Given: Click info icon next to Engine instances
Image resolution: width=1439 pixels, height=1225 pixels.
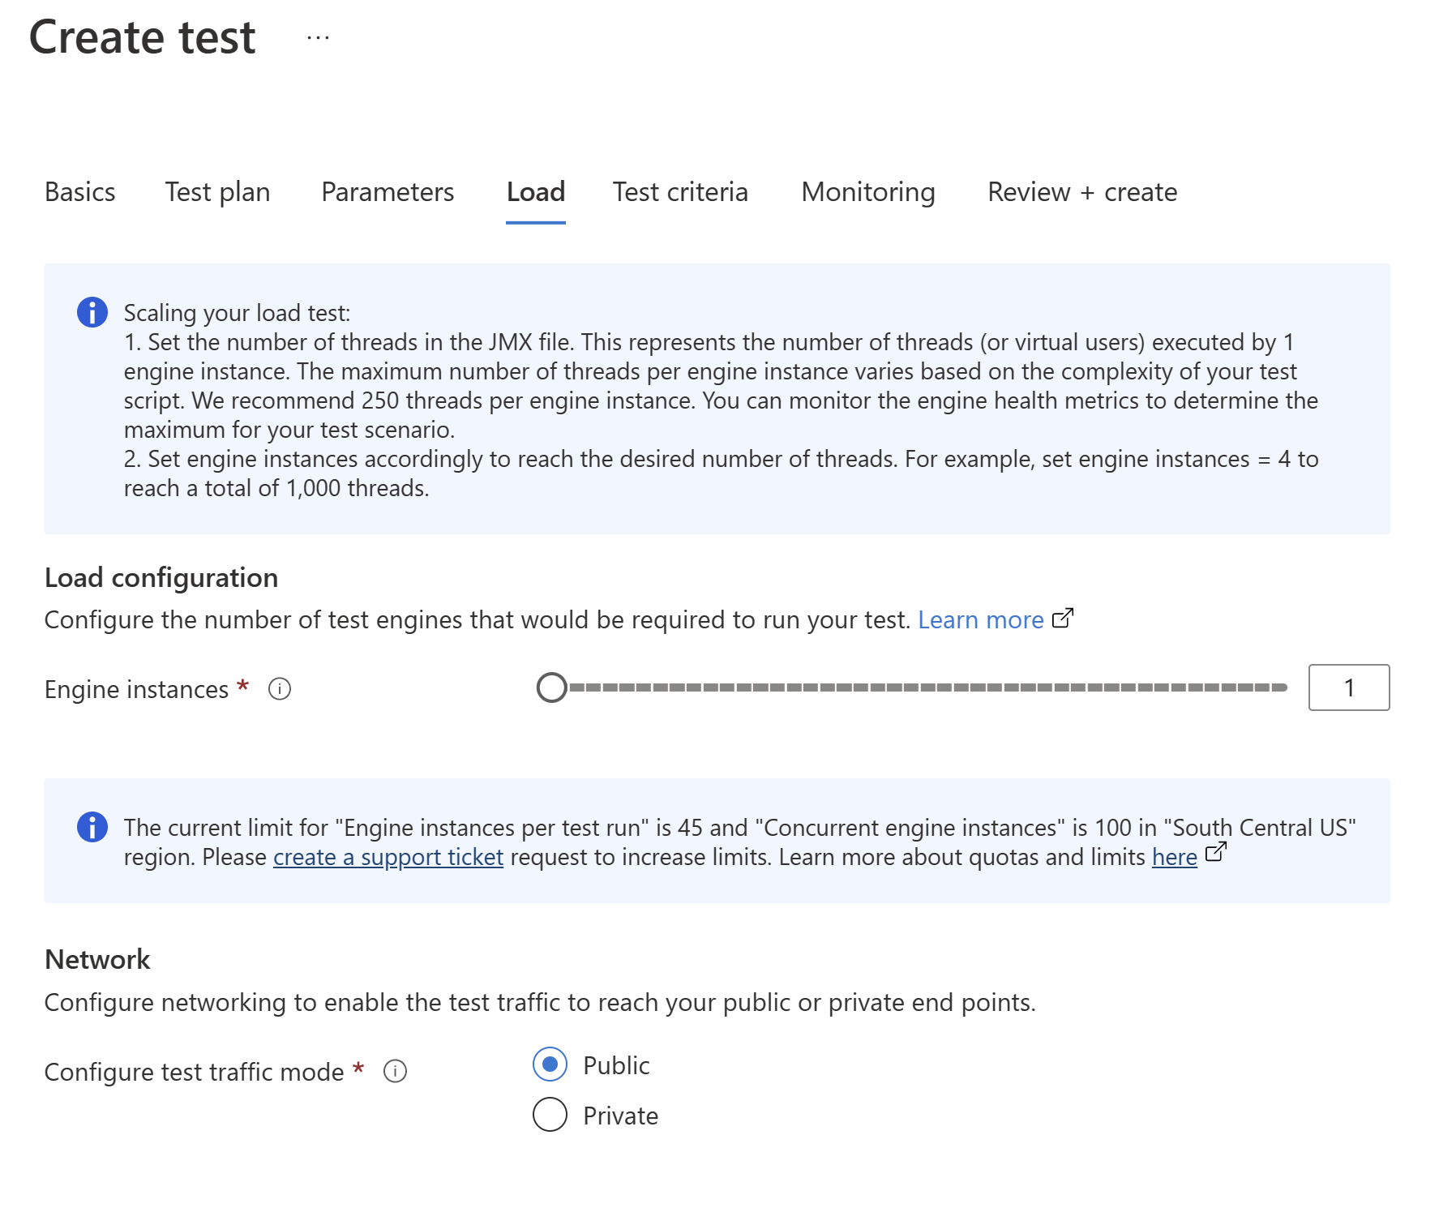Looking at the screenshot, I should pyautogui.click(x=280, y=689).
